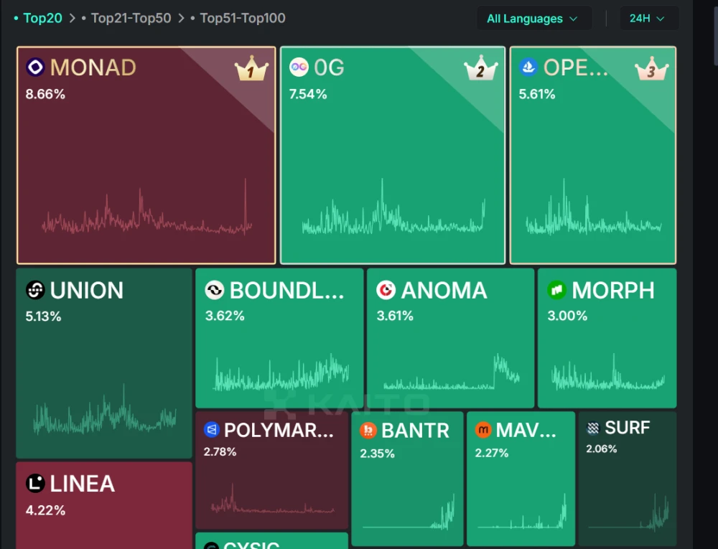
Task: Open the 24H timeframe dropdown
Action: (648, 19)
